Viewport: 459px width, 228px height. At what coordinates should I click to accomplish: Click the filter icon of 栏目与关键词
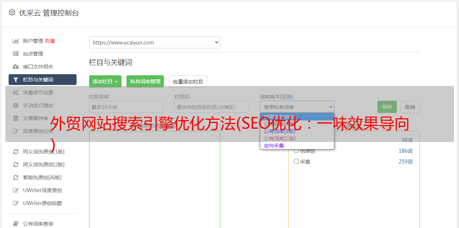point(15,80)
